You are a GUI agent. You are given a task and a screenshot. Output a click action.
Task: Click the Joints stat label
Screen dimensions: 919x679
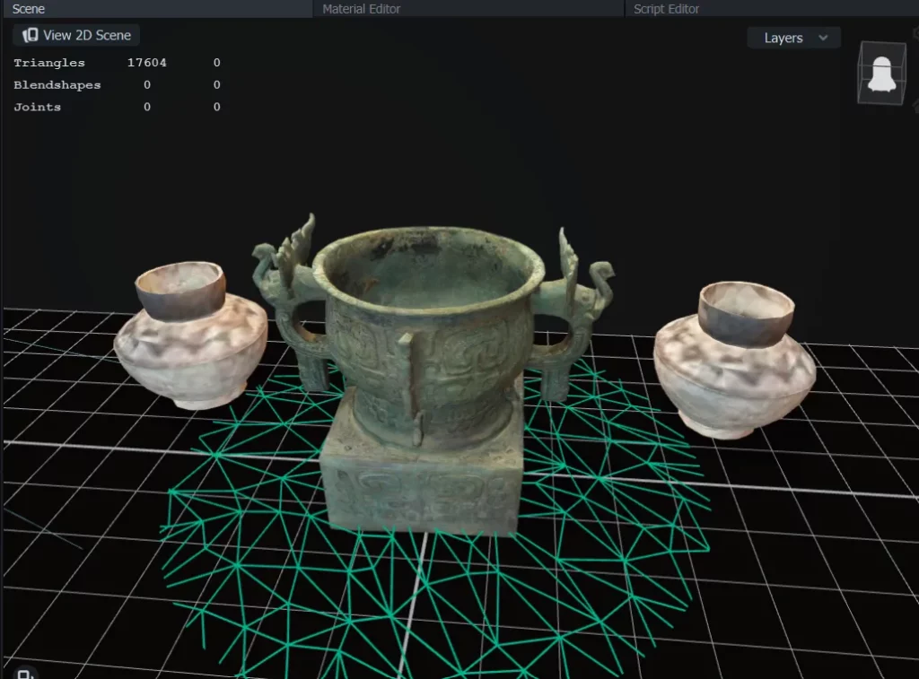pyautogui.click(x=37, y=108)
